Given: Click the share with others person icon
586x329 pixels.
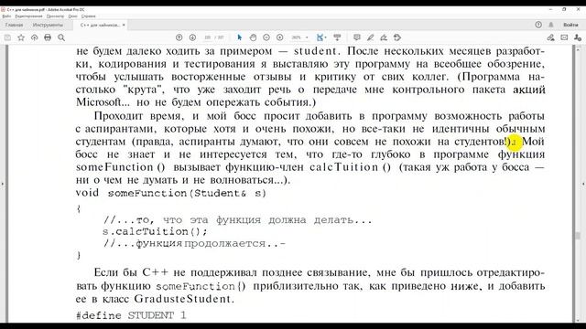Looking at the screenshot, I should click(578, 37).
